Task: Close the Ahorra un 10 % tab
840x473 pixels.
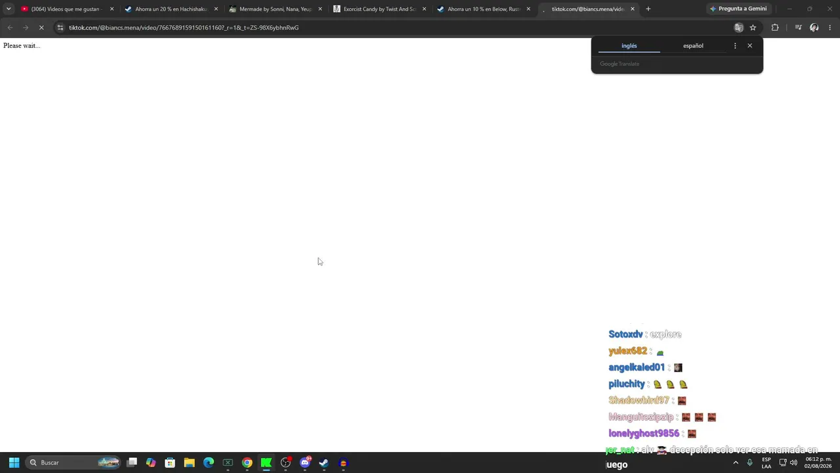Action: tap(528, 9)
